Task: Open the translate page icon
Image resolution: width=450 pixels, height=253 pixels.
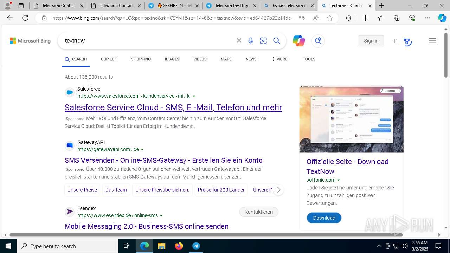Action: pos(302,18)
